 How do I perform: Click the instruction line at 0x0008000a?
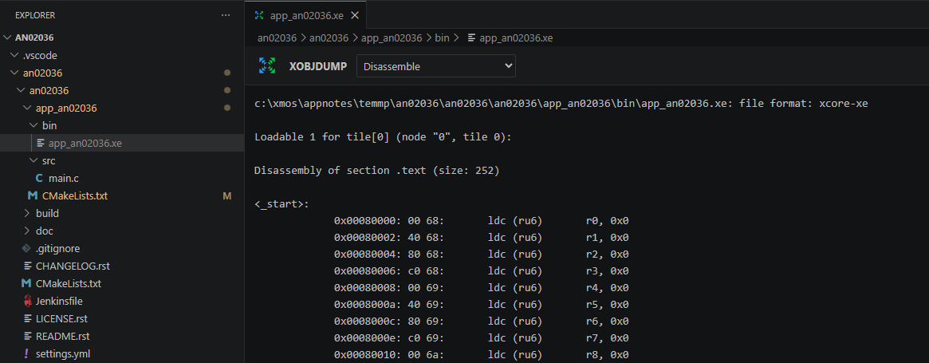pyautogui.click(x=481, y=305)
